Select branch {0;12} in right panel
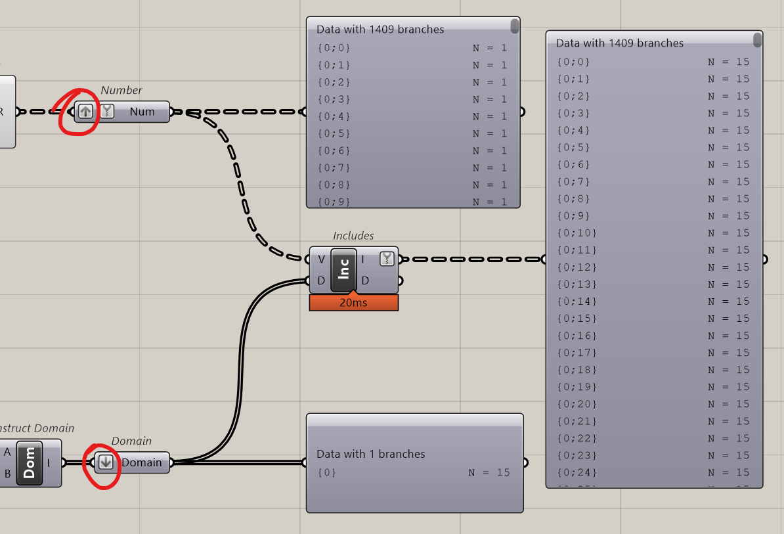Image resolution: width=784 pixels, height=534 pixels. tap(653, 267)
